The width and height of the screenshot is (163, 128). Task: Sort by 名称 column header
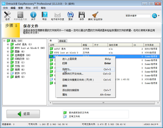point(65,45)
